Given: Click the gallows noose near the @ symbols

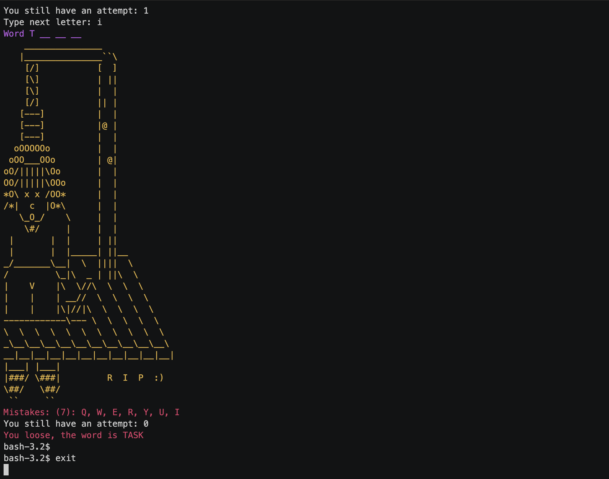Looking at the screenshot, I should pyautogui.click(x=105, y=125).
